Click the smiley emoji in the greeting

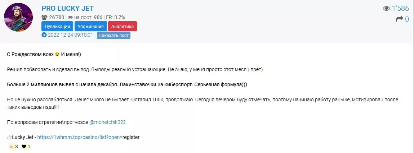tap(57, 54)
